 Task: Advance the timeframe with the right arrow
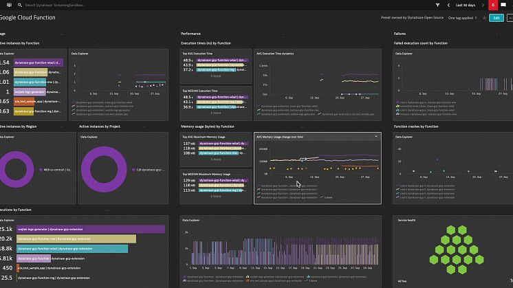pyautogui.click(x=483, y=5)
